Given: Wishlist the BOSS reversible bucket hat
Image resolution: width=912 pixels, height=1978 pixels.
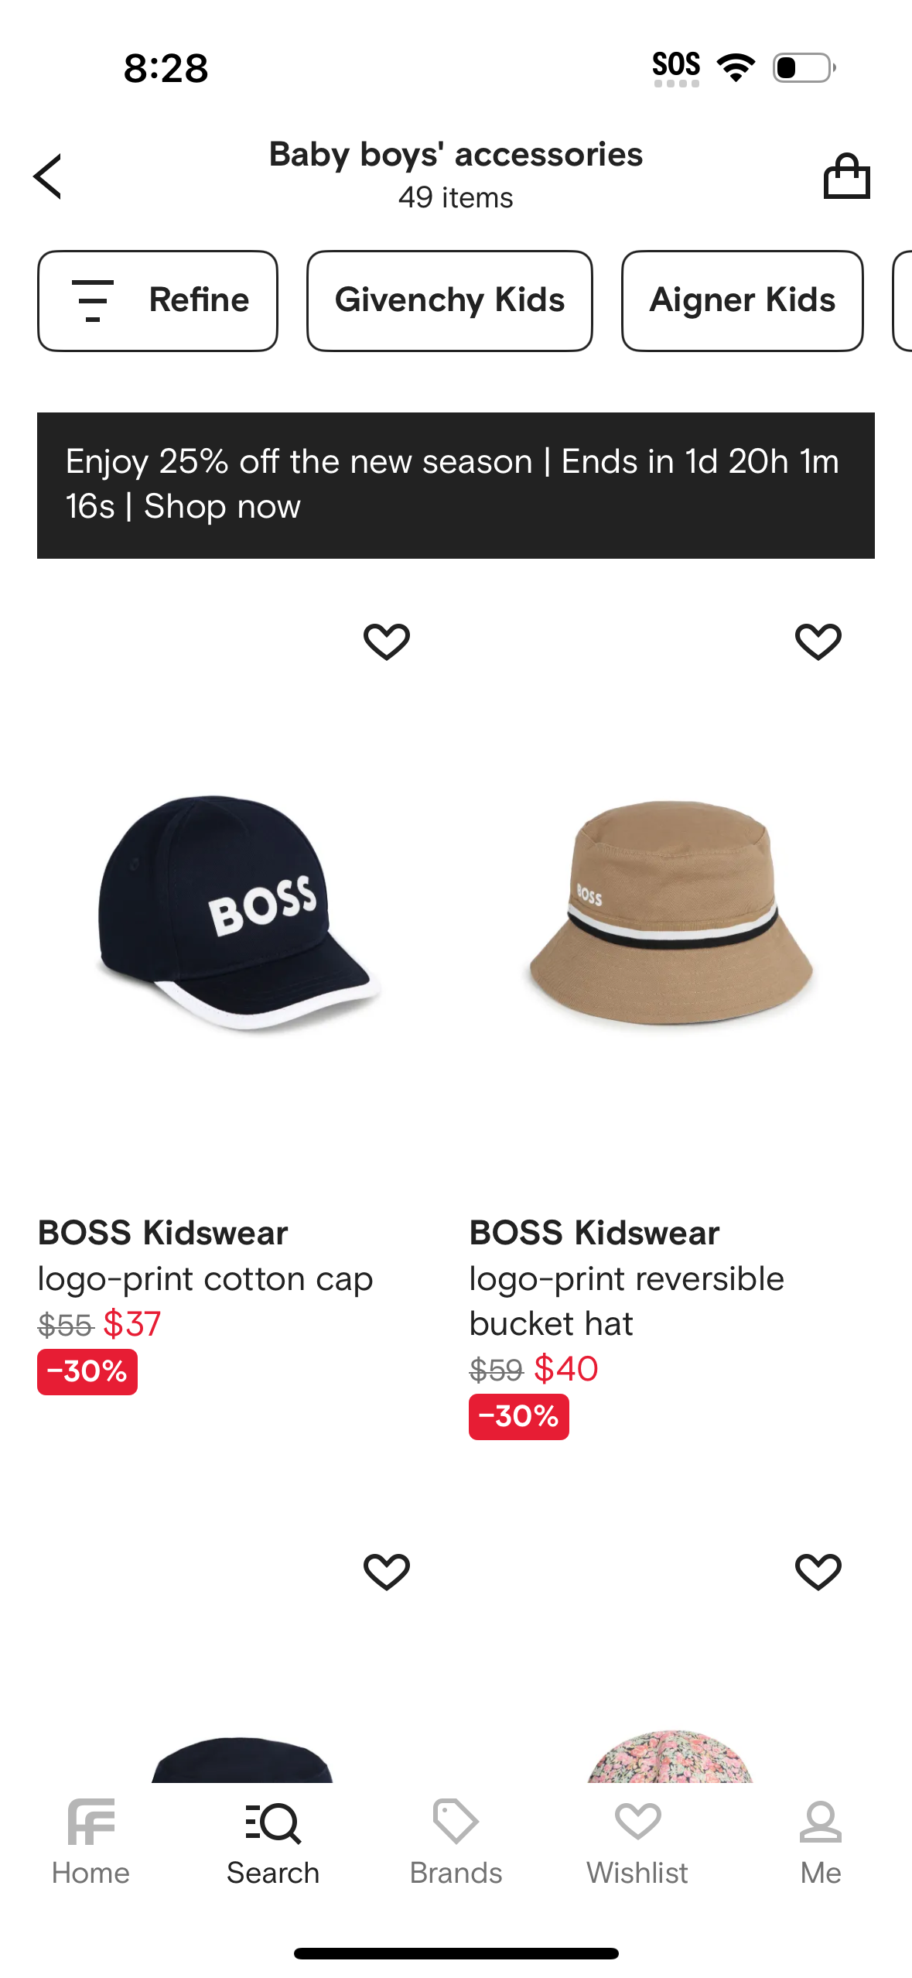Looking at the screenshot, I should coord(818,642).
